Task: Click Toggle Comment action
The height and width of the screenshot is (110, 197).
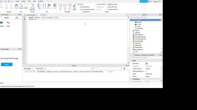Action: 112,4
